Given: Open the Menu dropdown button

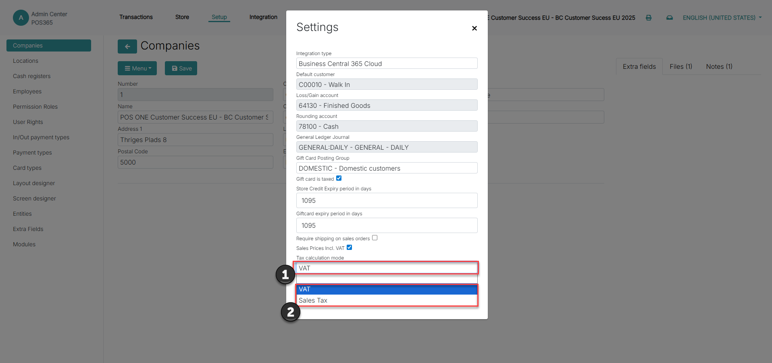Looking at the screenshot, I should (x=137, y=68).
